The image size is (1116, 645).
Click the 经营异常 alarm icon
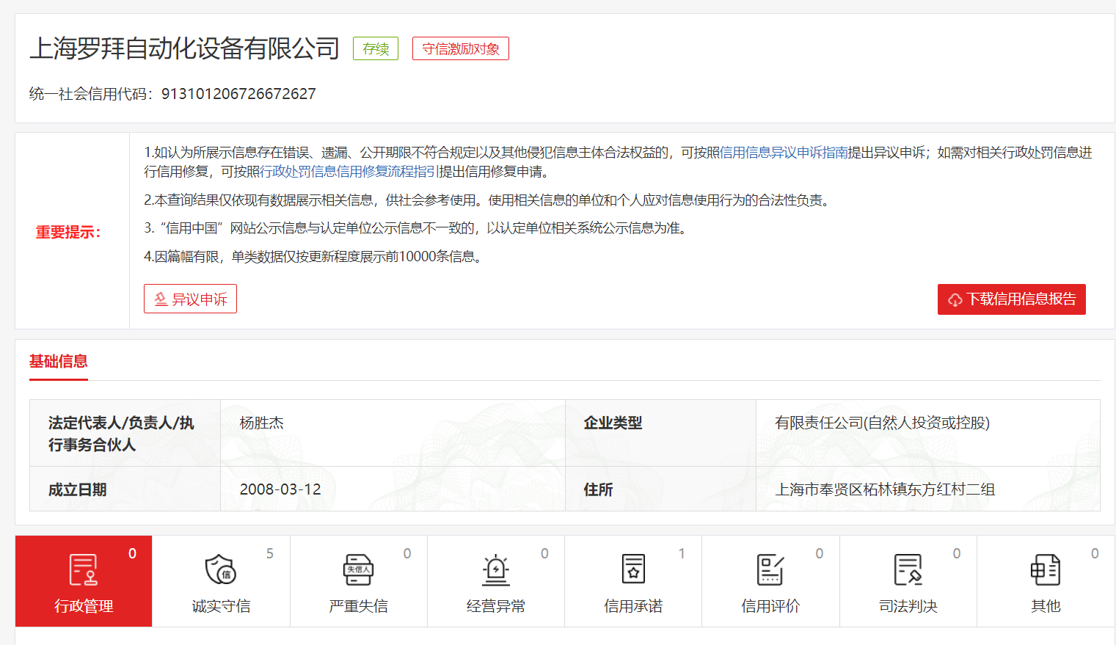(x=496, y=569)
